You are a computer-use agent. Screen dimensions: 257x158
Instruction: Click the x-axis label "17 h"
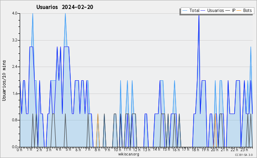pyautogui.click(x=185, y=149)
